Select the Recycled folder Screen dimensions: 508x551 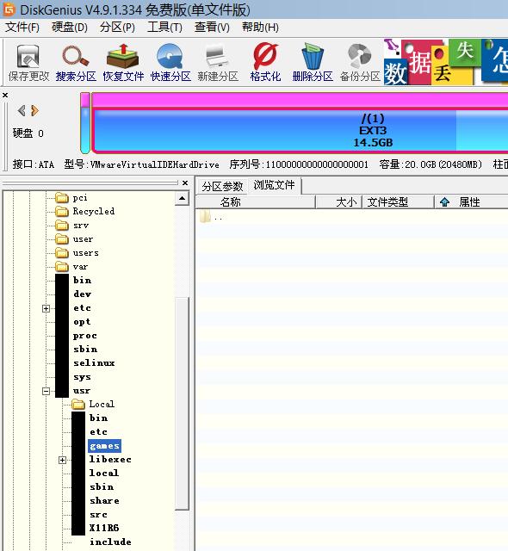[85, 212]
